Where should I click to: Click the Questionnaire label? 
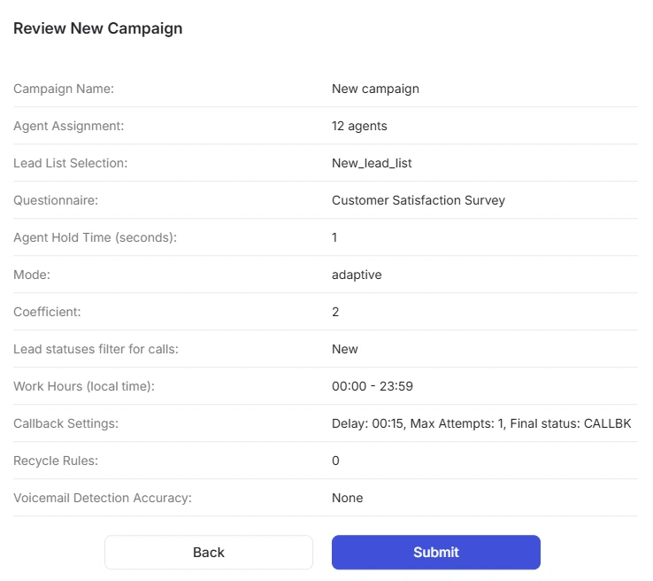[56, 200]
